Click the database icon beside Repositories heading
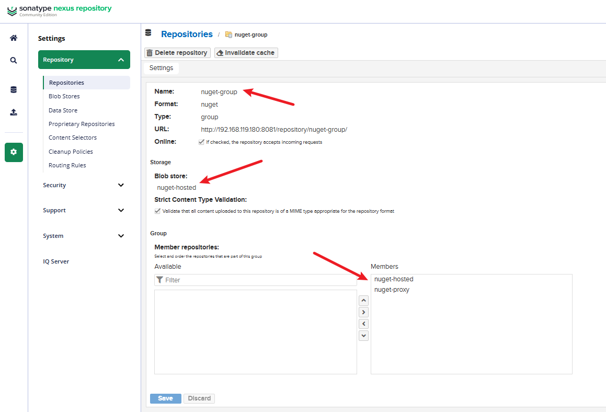The height and width of the screenshot is (412, 606). (x=148, y=33)
